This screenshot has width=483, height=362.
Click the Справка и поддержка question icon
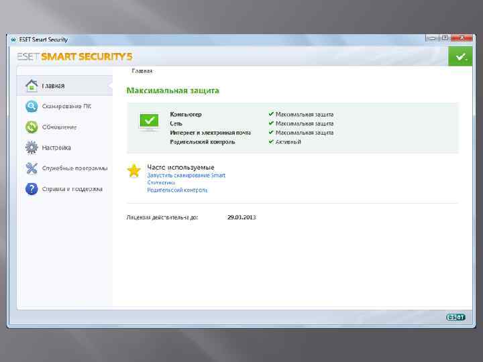[32, 188]
